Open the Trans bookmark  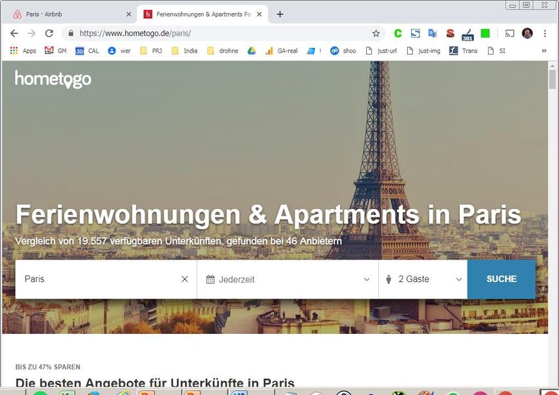click(463, 51)
